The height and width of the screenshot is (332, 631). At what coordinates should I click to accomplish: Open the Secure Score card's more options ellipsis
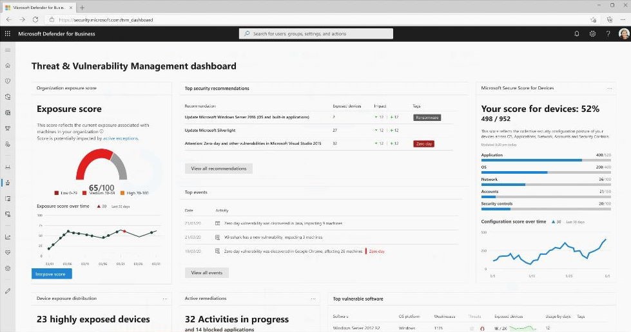click(610, 88)
